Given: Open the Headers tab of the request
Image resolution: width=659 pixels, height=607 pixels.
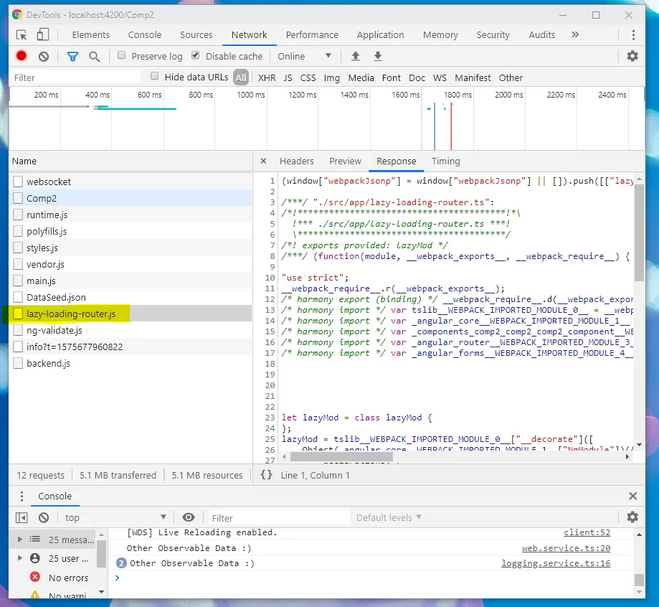Looking at the screenshot, I should click(x=296, y=161).
